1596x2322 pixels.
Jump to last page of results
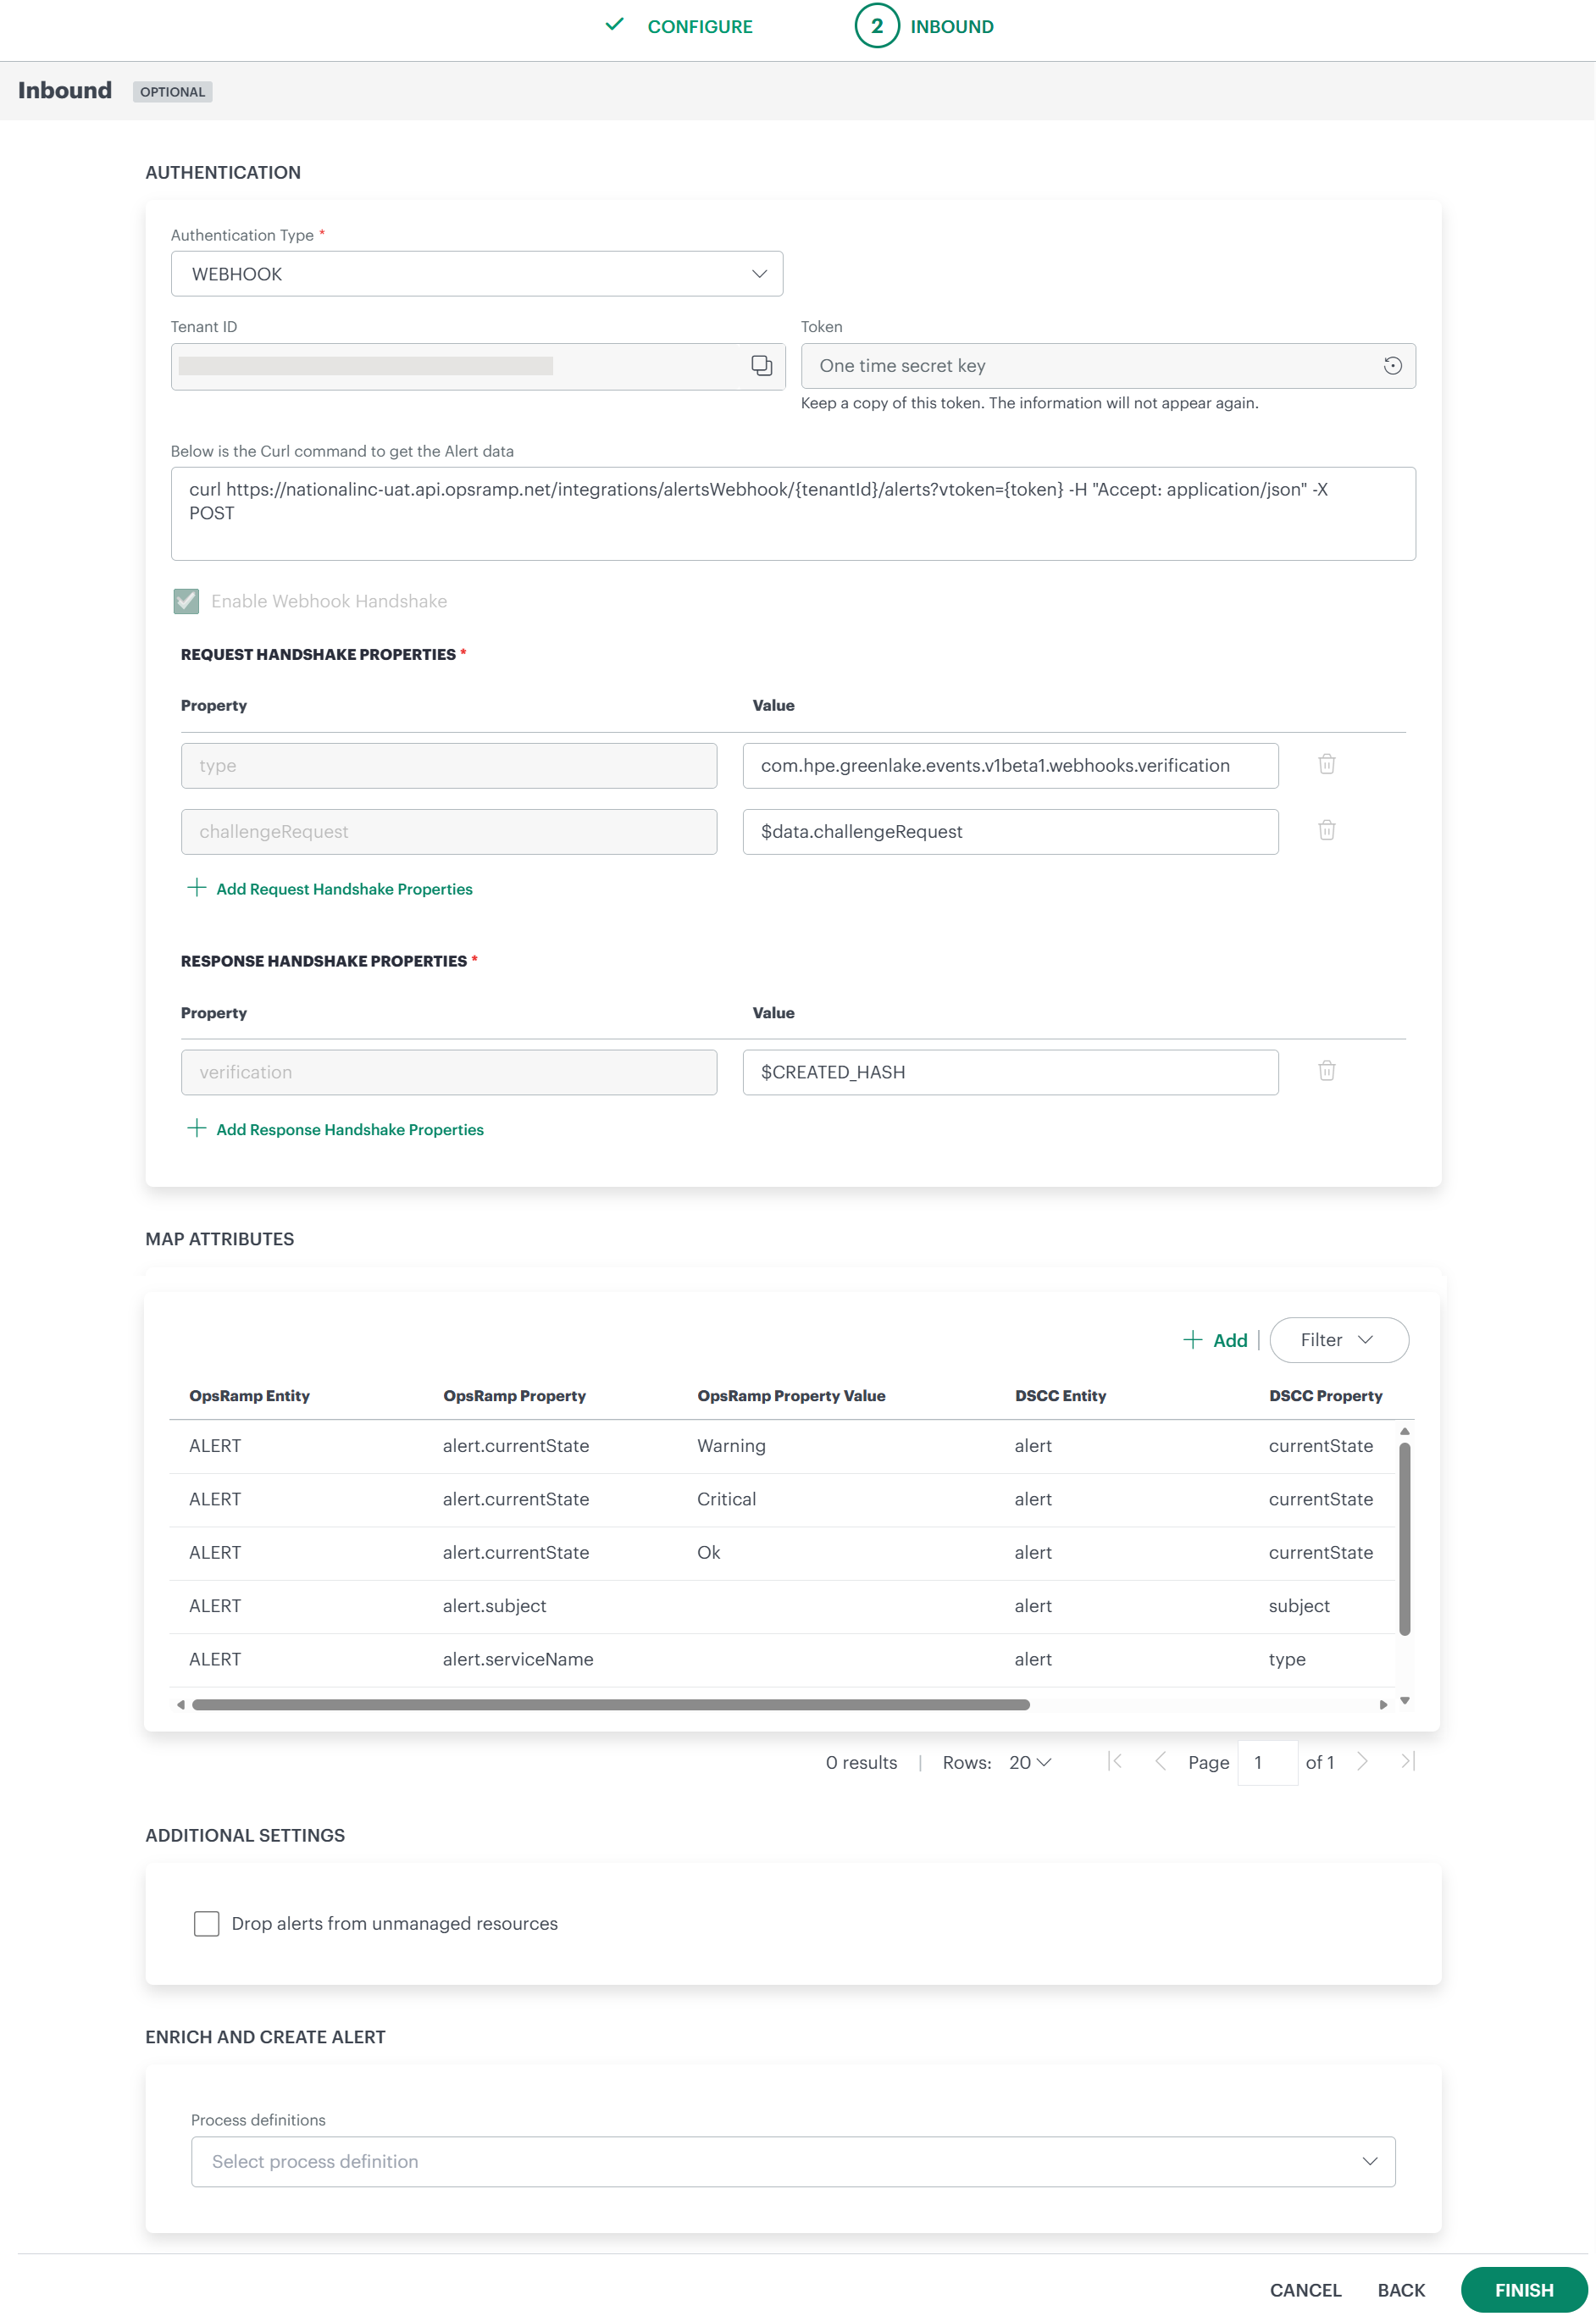tap(1406, 1762)
